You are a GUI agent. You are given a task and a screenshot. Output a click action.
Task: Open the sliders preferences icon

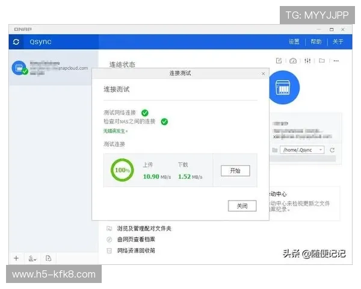pos(307,61)
